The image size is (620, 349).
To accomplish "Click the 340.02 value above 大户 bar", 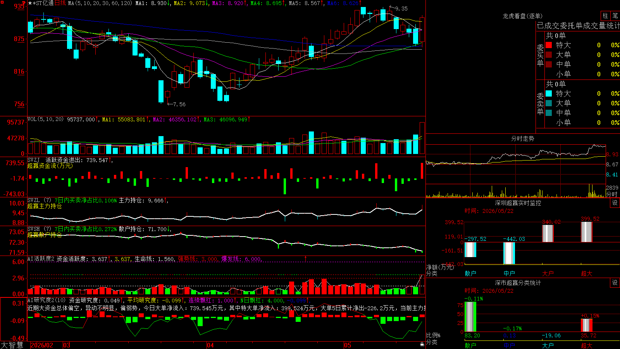I will click(551, 222).
